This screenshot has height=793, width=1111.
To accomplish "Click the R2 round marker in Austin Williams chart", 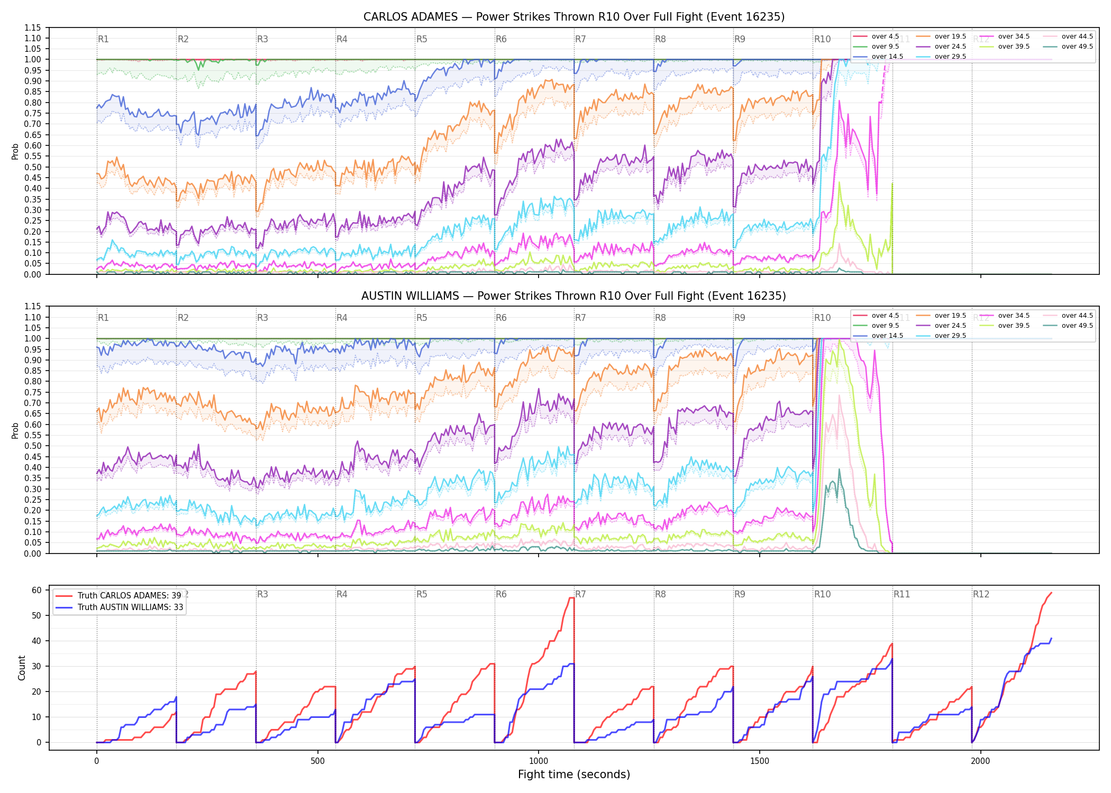I will click(183, 318).
